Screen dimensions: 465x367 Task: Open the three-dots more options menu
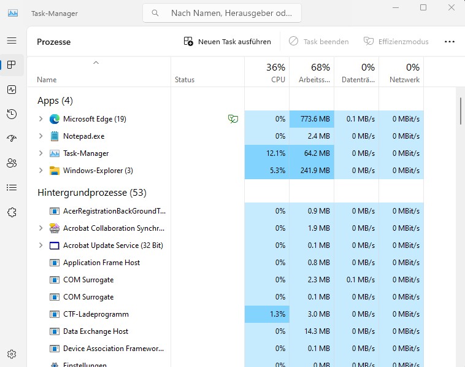450,42
